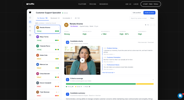This screenshot has width=184, height=100.
Task: Click Download for candidate shorts
Action: pyautogui.click(x=151, y=42)
